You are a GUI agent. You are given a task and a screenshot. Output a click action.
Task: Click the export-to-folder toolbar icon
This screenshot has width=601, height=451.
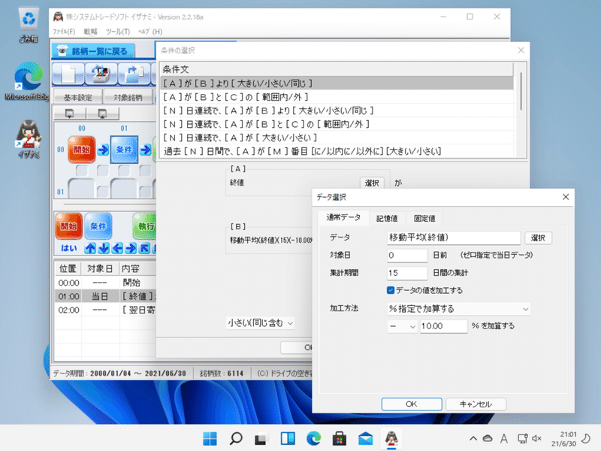[x=134, y=74]
